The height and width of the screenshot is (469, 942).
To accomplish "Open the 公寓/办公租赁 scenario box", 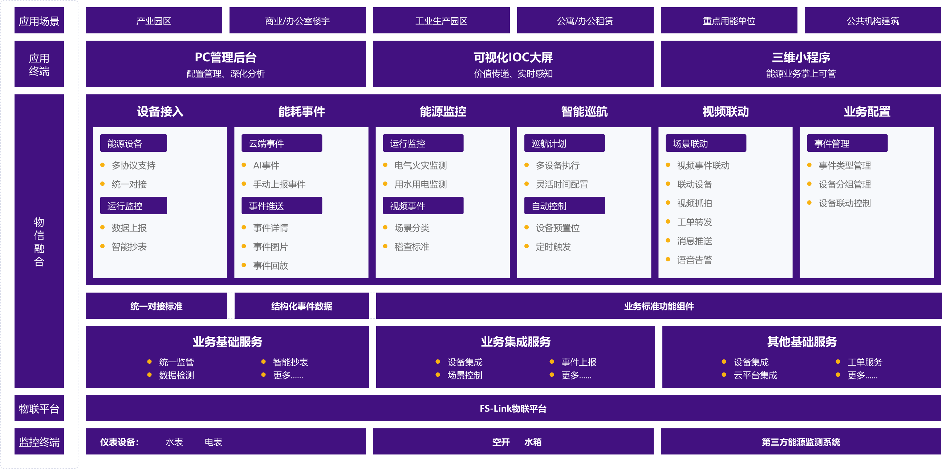I will click(585, 20).
